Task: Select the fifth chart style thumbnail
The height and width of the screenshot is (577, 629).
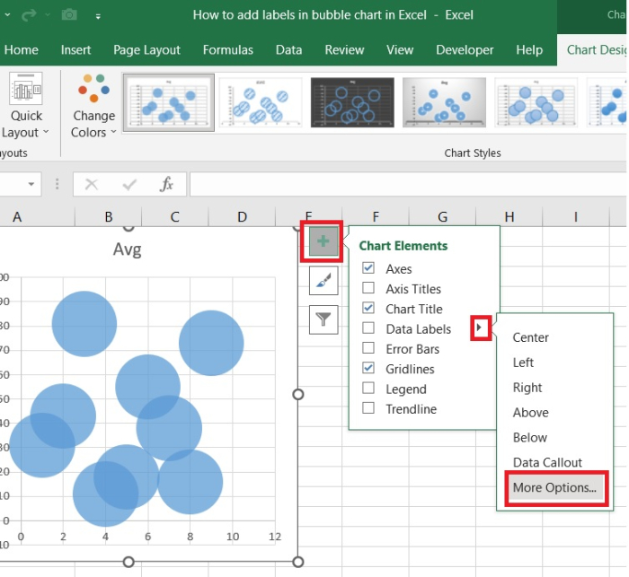Action: click(536, 102)
